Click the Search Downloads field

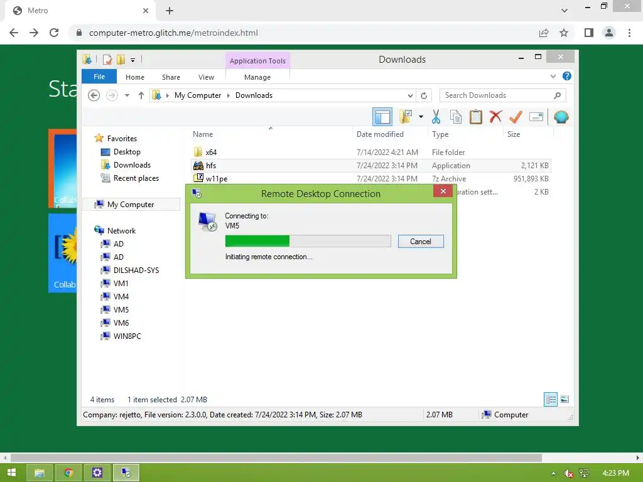point(502,95)
